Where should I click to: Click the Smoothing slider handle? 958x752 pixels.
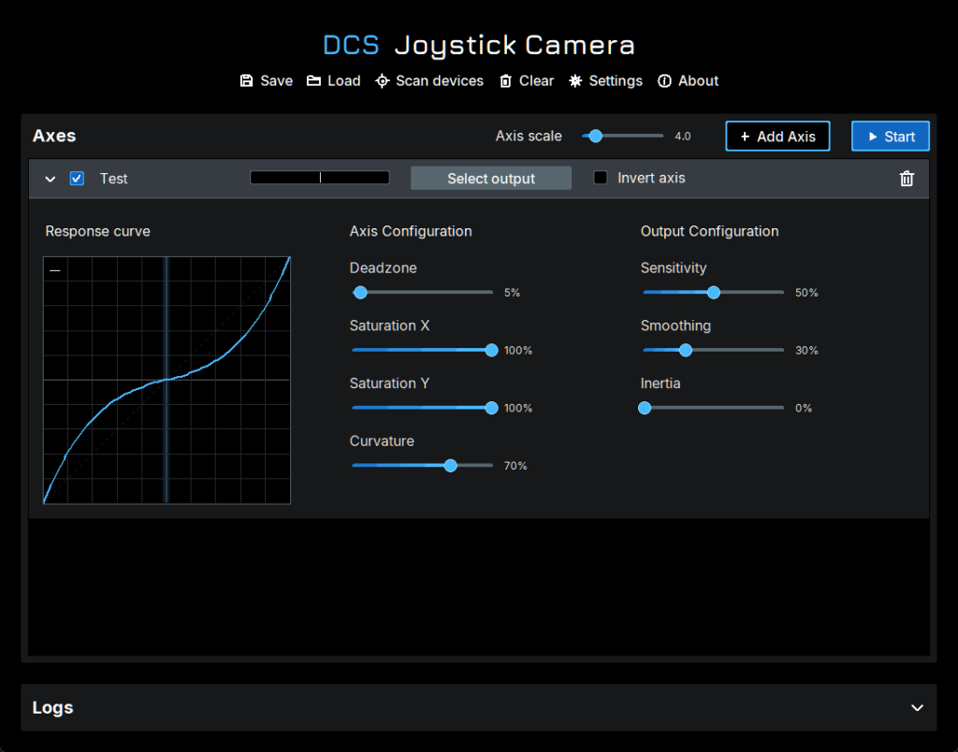[686, 350]
